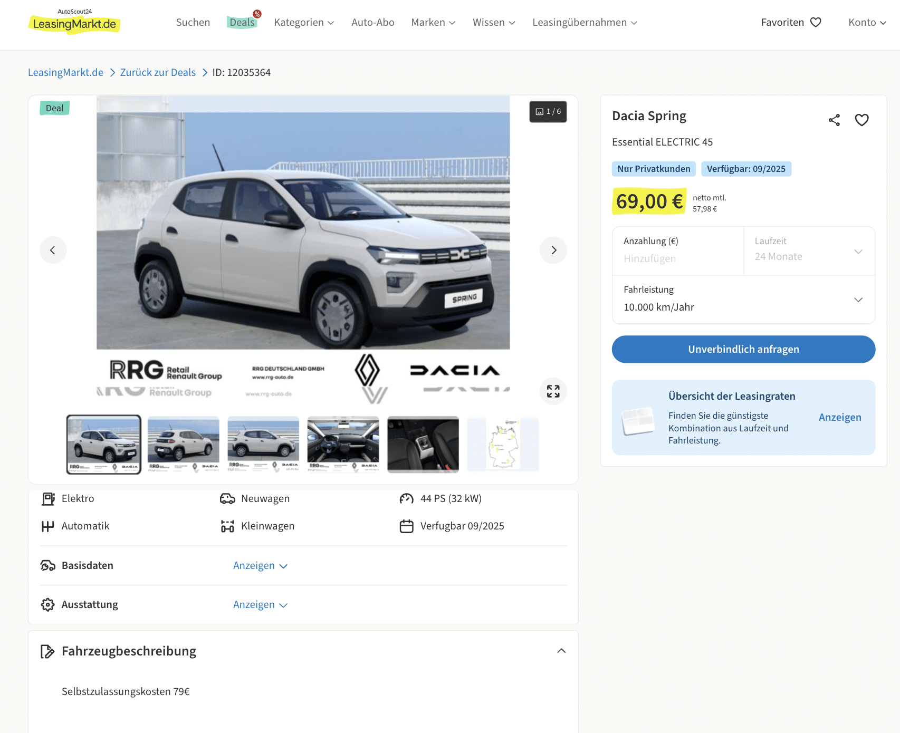This screenshot has height=733, width=900.
Task: Click the 69,00 € price
Action: pyautogui.click(x=649, y=201)
